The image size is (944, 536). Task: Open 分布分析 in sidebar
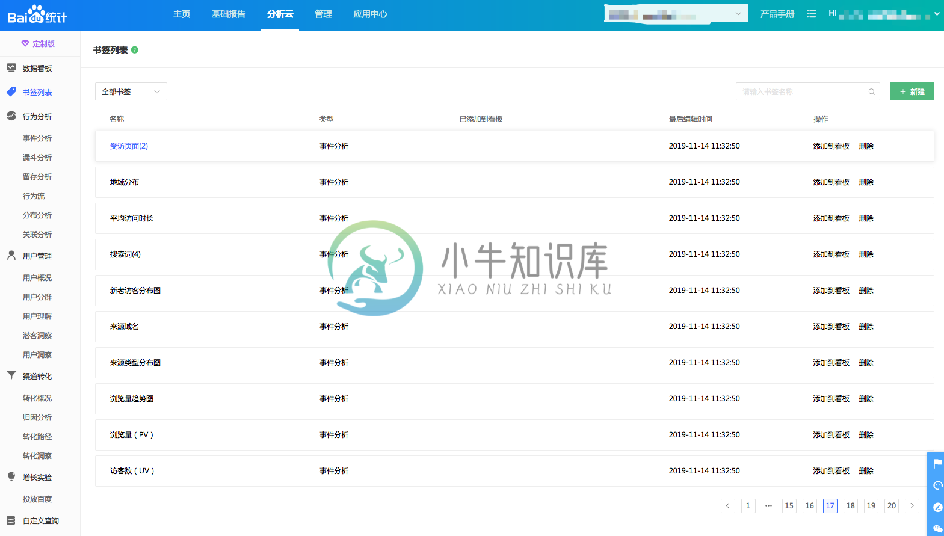pos(37,215)
